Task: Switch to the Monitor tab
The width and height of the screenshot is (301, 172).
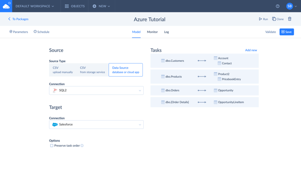Action: point(152,32)
